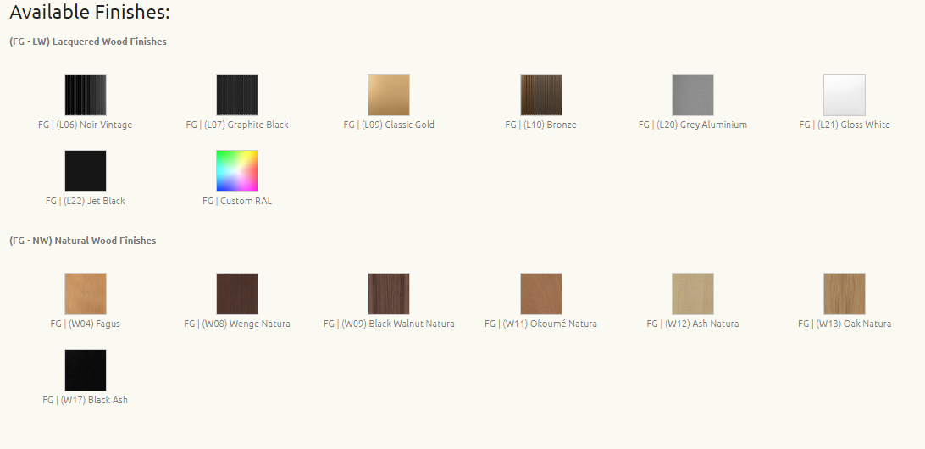Screen dimensions: 925x449
Task: Click the 'FG | Custom RAL' text label
Action: [x=237, y=201]
